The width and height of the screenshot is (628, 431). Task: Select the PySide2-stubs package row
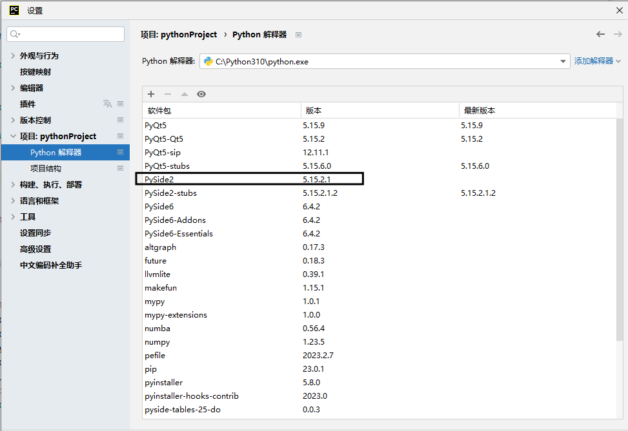(x=380, y=193)
